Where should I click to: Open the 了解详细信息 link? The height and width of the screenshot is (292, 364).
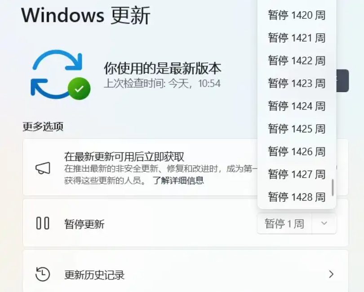(x=178, y=180)
